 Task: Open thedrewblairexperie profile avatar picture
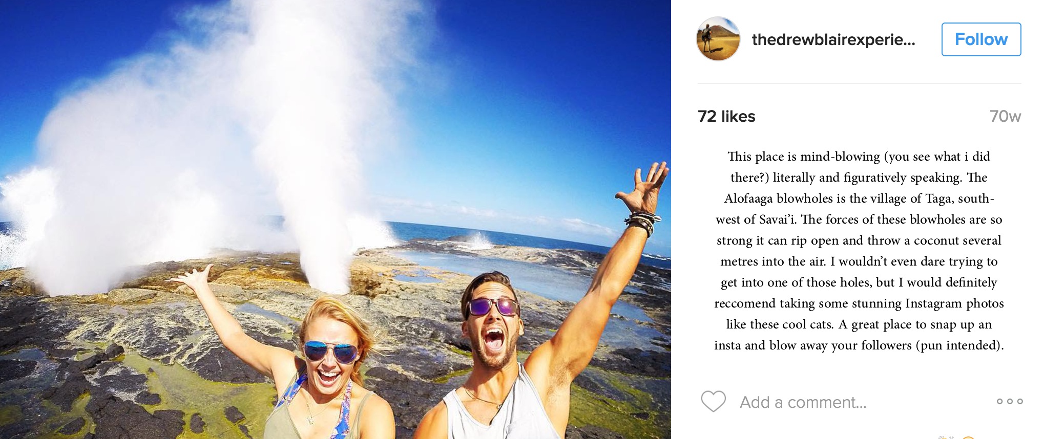[x=718, y=39]
